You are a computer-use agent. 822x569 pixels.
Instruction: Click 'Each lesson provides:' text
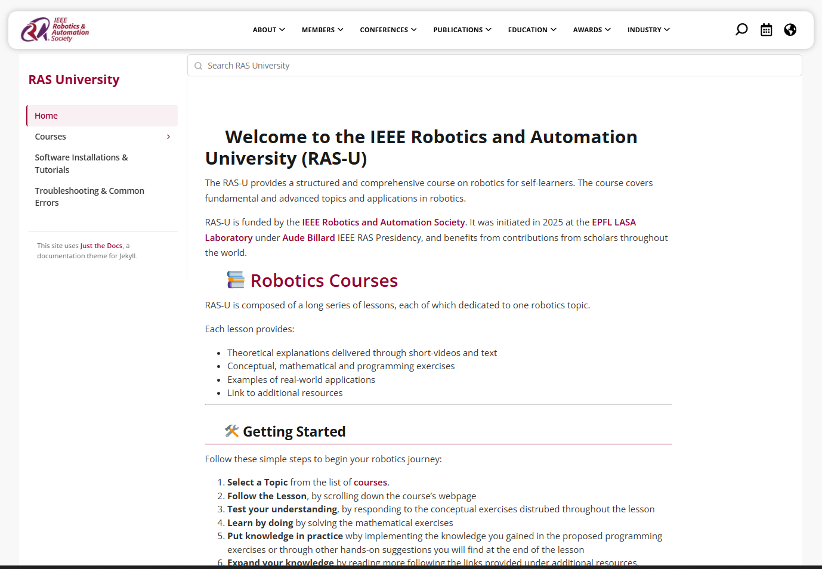pos(249,329)
